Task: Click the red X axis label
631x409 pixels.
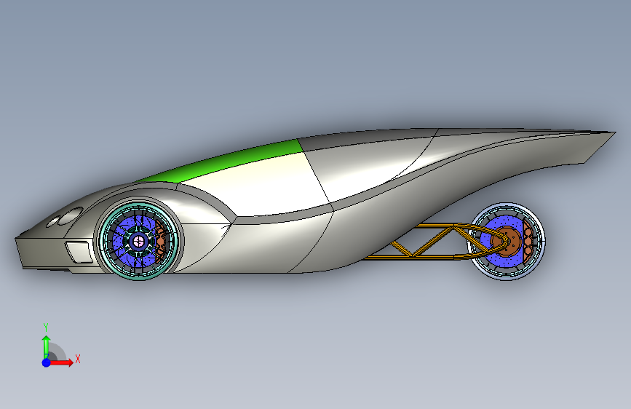Action: (x=78, y=359)
